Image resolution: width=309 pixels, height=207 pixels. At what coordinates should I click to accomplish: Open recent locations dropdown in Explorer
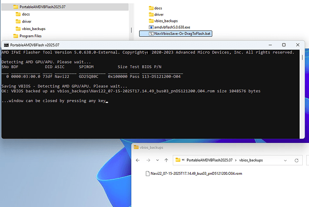pos(158,160)
